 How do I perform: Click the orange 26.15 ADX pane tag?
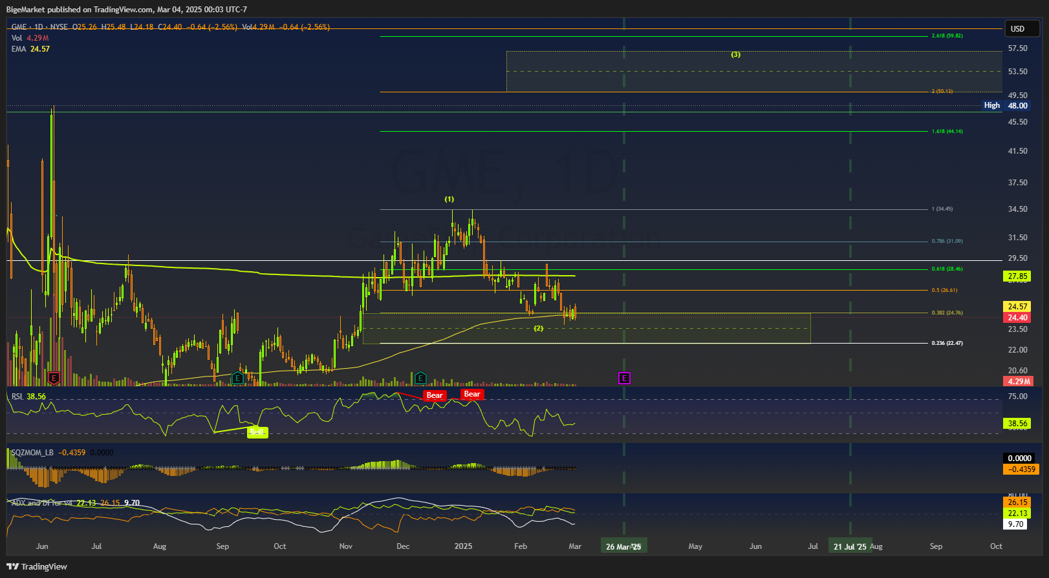(1018, 502)
